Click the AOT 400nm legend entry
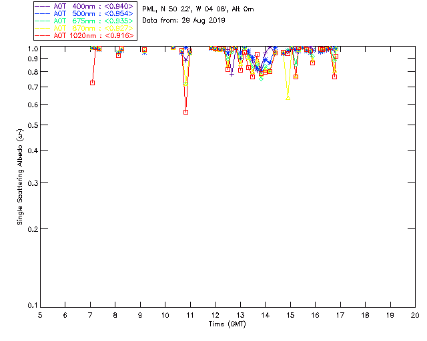The height and width of the screenshot is (341, 427). pyautogui.click(x=84, y=6)
